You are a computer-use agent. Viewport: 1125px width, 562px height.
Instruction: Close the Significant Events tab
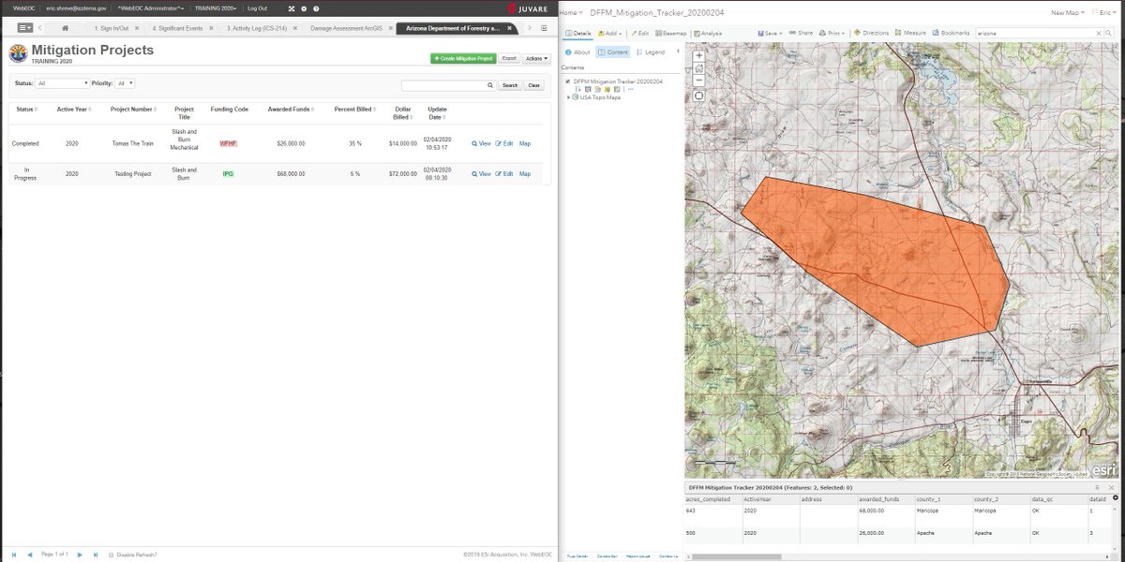pyautogui.click(x=213, y=29)
